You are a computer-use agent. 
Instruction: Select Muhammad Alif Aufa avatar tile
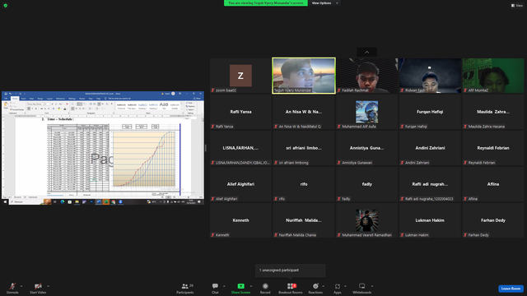[366, 112]
